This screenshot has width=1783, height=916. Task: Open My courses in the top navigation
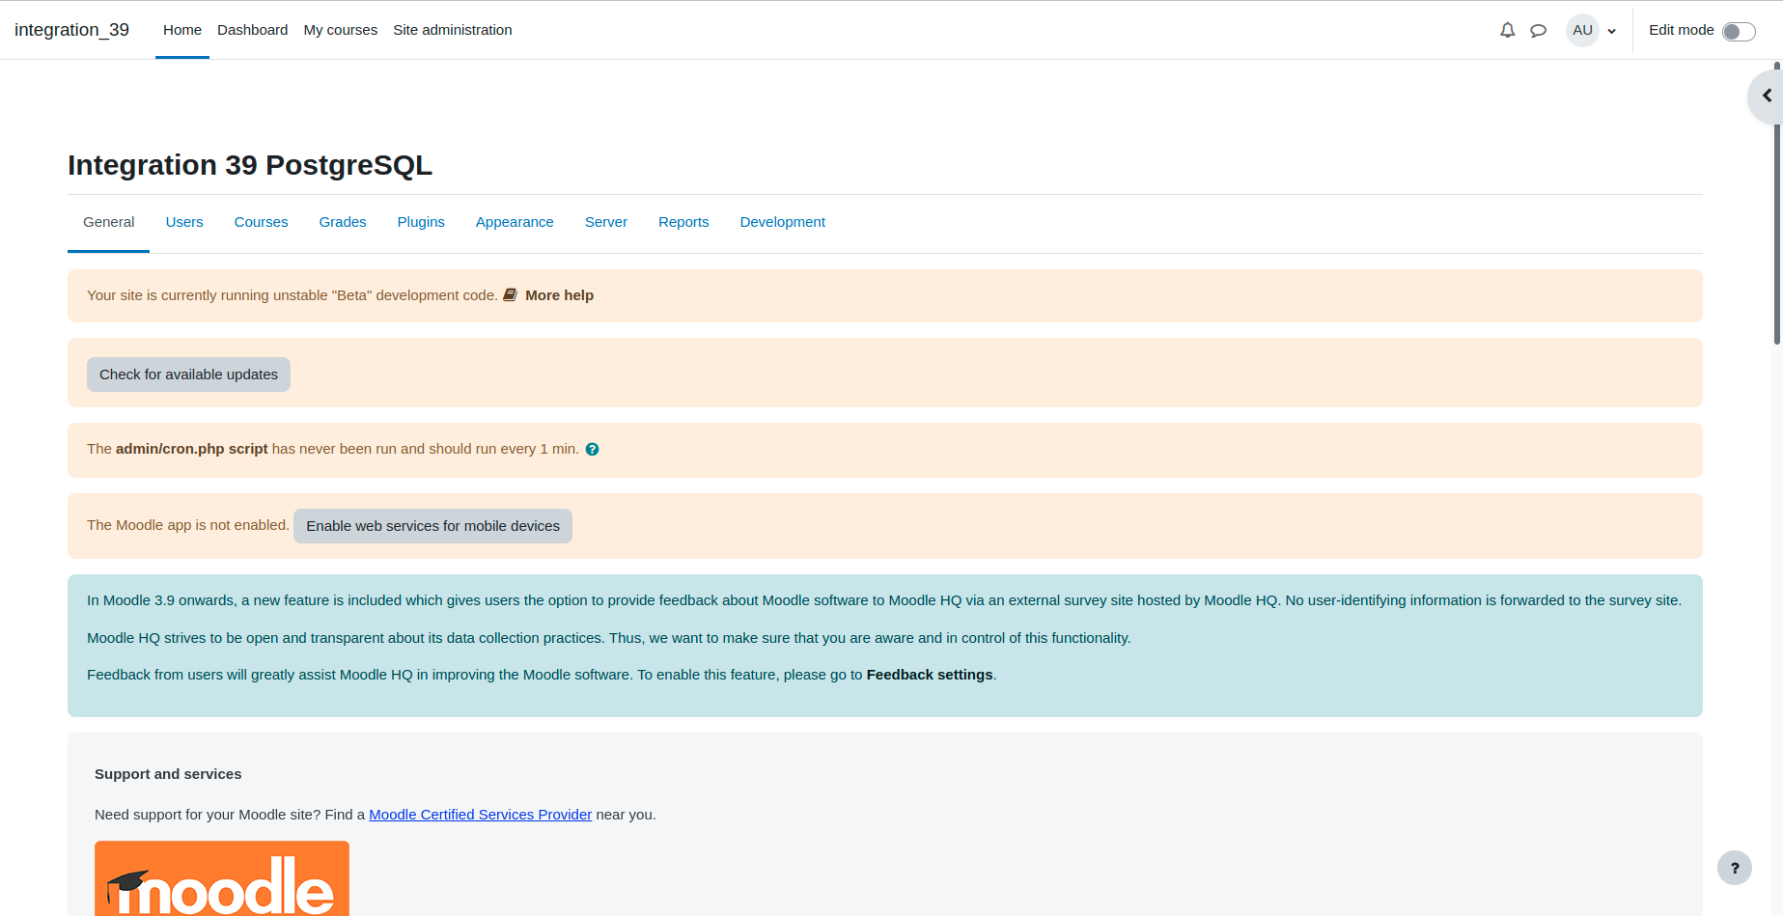click(x=340, y=30)
